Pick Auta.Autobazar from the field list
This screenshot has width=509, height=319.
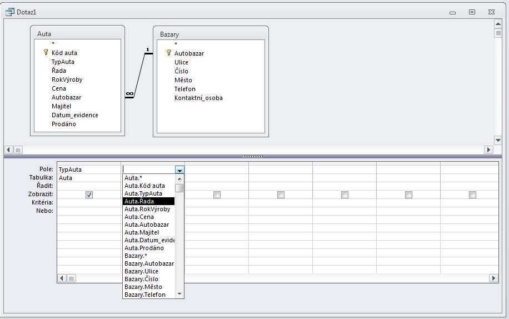pos(149,225)
